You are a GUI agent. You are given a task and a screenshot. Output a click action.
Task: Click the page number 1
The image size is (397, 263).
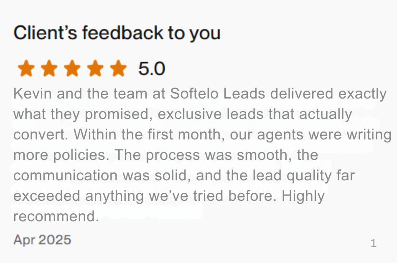tap(374, 243)
